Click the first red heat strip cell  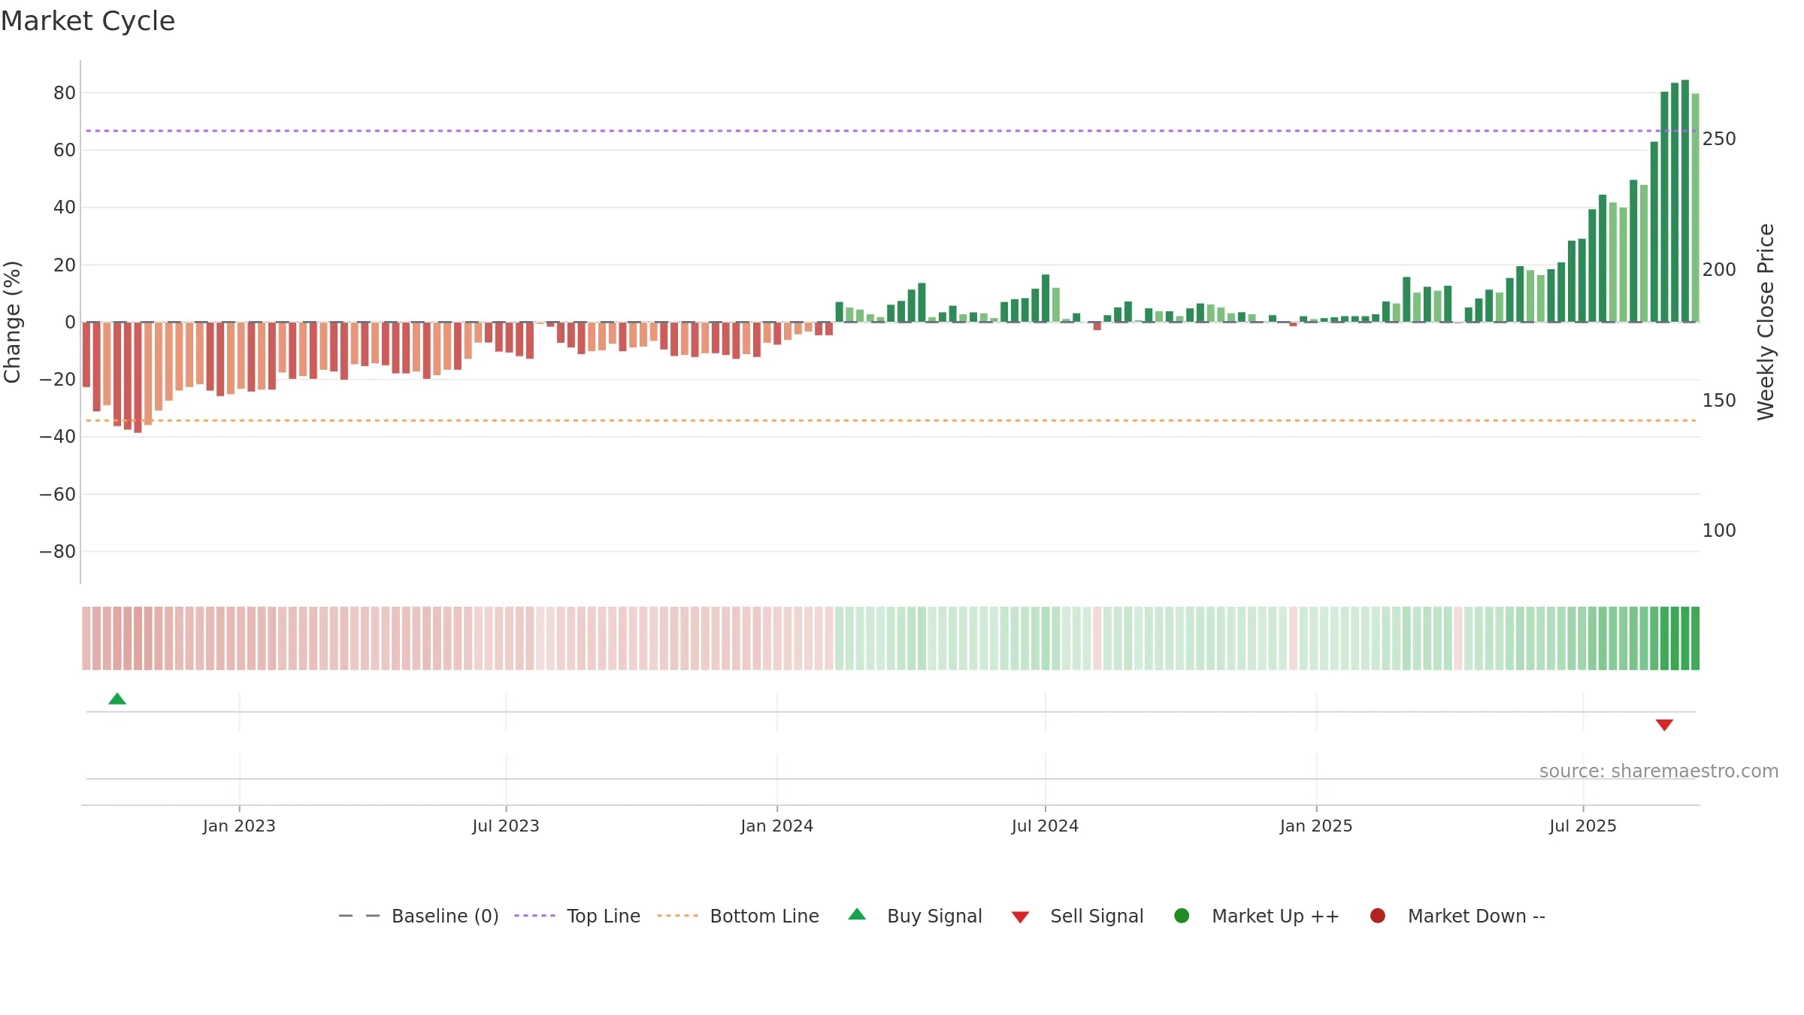pos(86,638)
